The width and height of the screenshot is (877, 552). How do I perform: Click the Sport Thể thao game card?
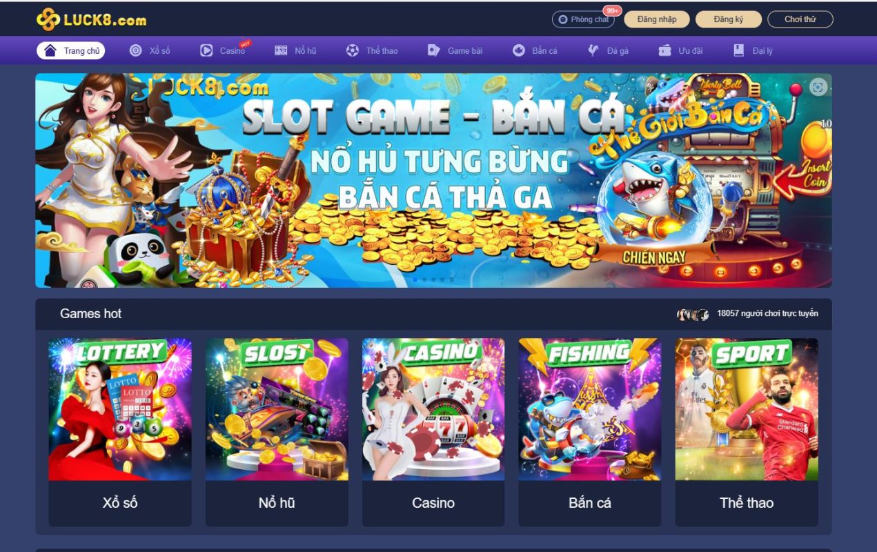point(747,432)
